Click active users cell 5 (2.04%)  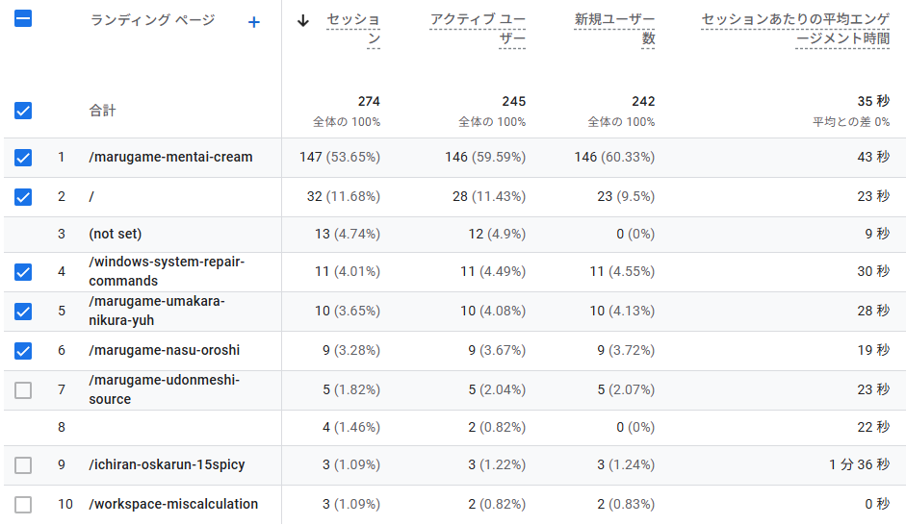point(497,389)
